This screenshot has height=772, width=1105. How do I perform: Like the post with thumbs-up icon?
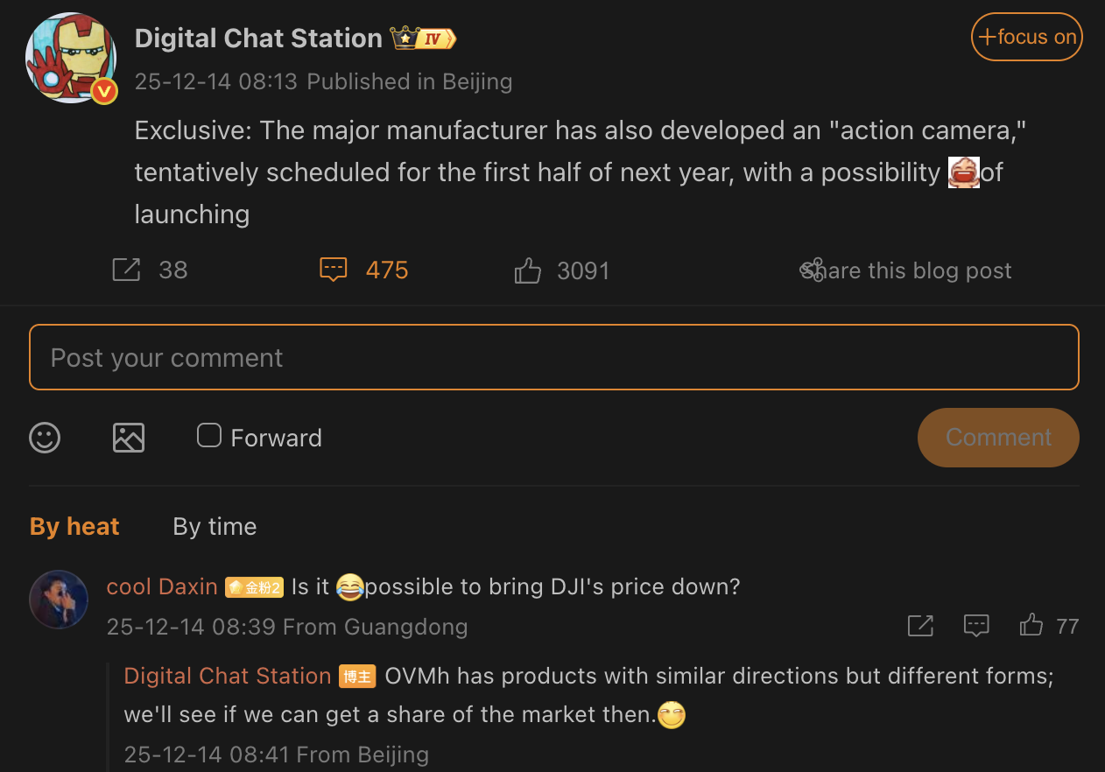pyautogui.click(x=528, y=270)
